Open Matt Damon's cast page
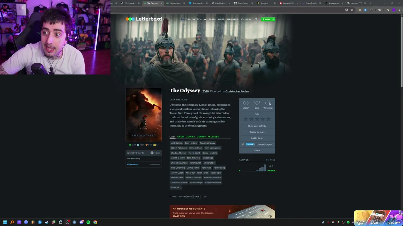Viewport: 403px width, 226px height. coord(176,143)
